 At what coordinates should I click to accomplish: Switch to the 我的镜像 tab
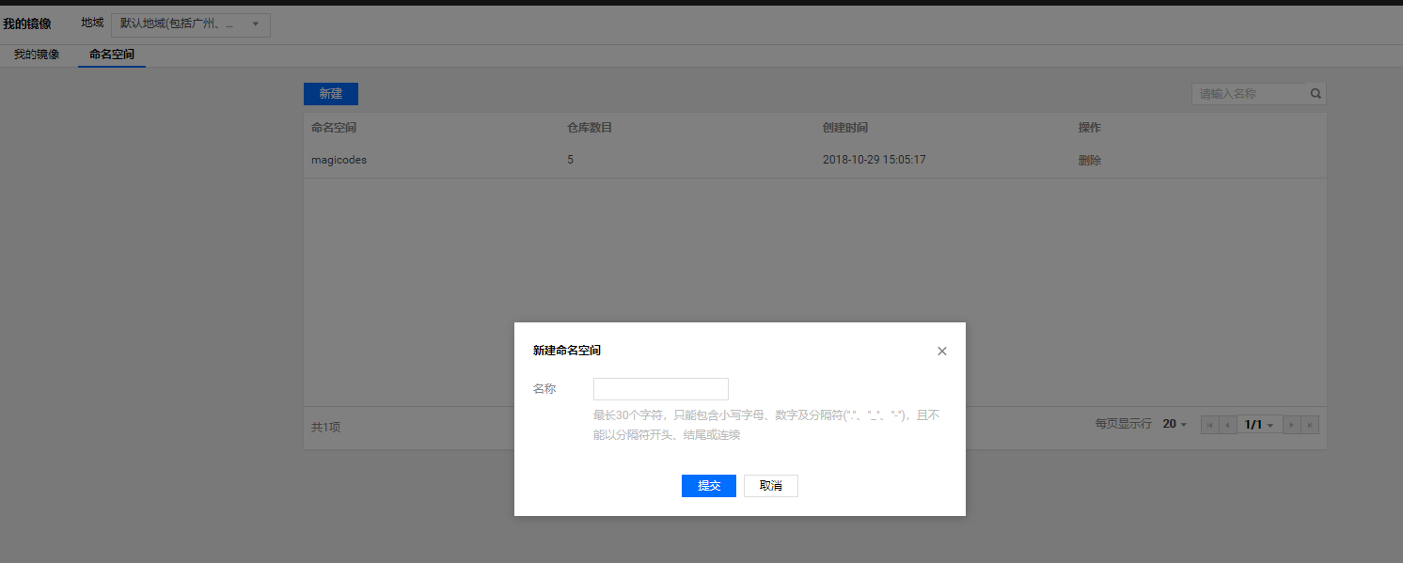coord(37,55)
